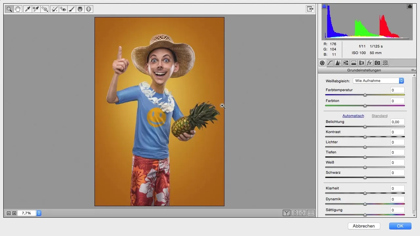Click the Klarheit slider handle
Viewport: 420px width, 236px height.
(365, 193)
